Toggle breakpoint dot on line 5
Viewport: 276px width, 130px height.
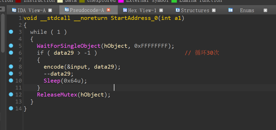pyautogui.click(x=11, y=46)
